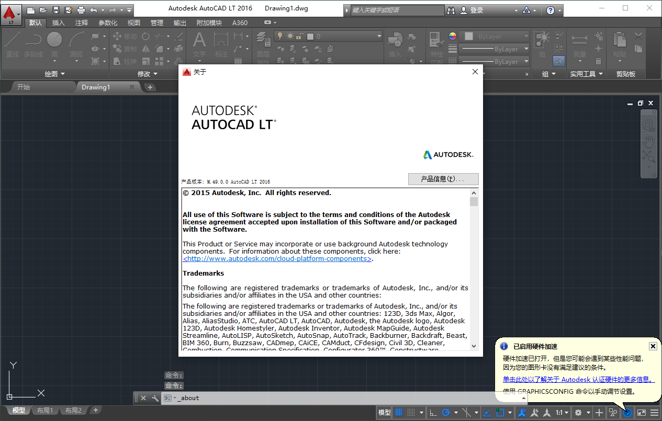Close the About (关于) dialog
Image resolution: width=662 pixels, height=421 pixels.
(x=475, y=72)
